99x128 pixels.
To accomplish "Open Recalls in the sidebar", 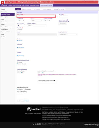I will pyautogui.click(x=8, y=34).
